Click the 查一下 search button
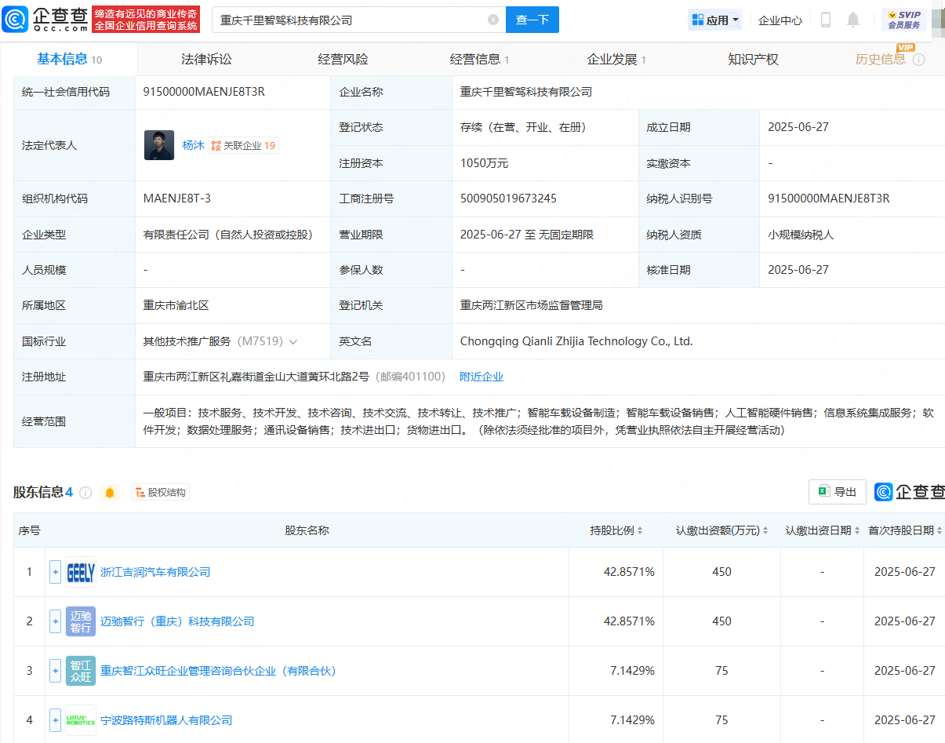The height and width of the screenshot is (743, 945). click(532, 20)
